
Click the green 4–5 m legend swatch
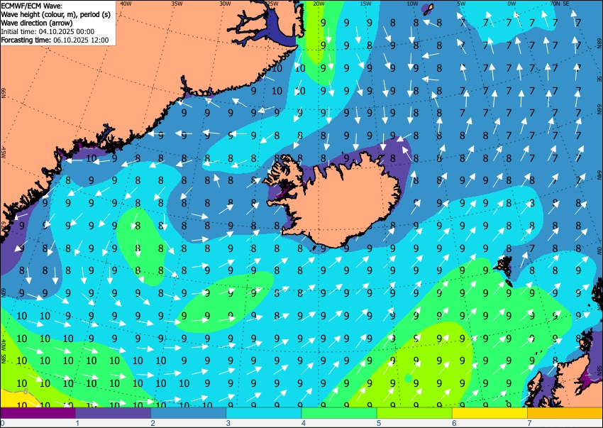[x=339, y=413]
